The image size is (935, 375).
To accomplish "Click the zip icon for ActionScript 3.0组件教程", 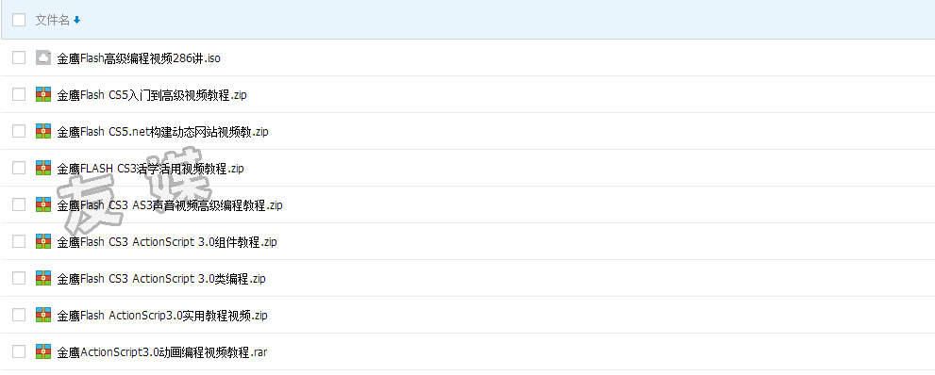I will pyautogui.click(x=43, y=241).
